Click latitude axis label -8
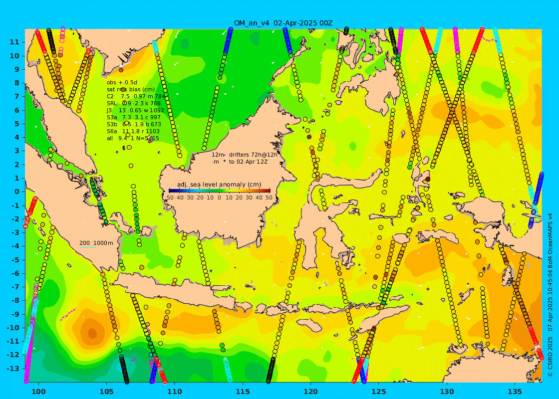Image resolution: width=559 pixels, height=399 pixels. pos(15,300)
